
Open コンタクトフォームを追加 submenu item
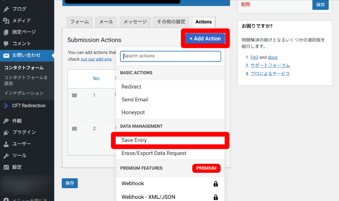(x=26, y=80)
